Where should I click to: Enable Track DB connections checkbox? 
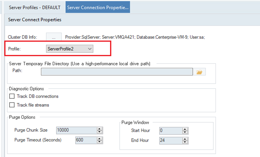click(12, 96)
